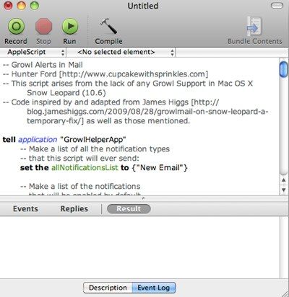The width and height of the screenshot is (289, 297).
Task: Click the "Snow Leopard (10.6)" comment text
Action: 66,93
